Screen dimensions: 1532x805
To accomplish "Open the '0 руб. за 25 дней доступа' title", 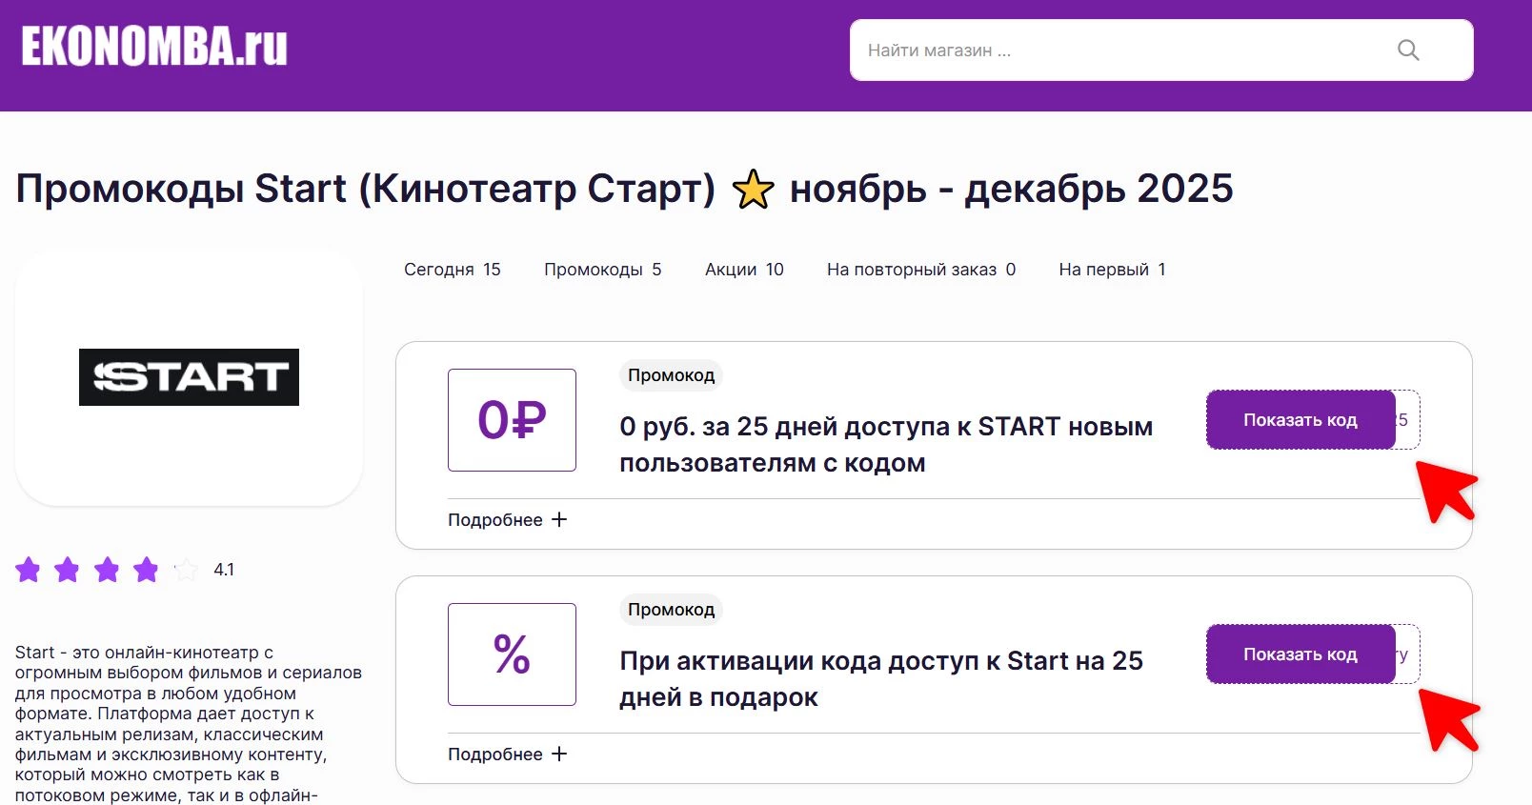I will pos(886,445).
